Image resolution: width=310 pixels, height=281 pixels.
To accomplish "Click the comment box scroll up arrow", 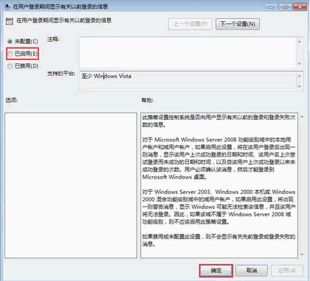I will pyautogui.click(x=299, y=41).
